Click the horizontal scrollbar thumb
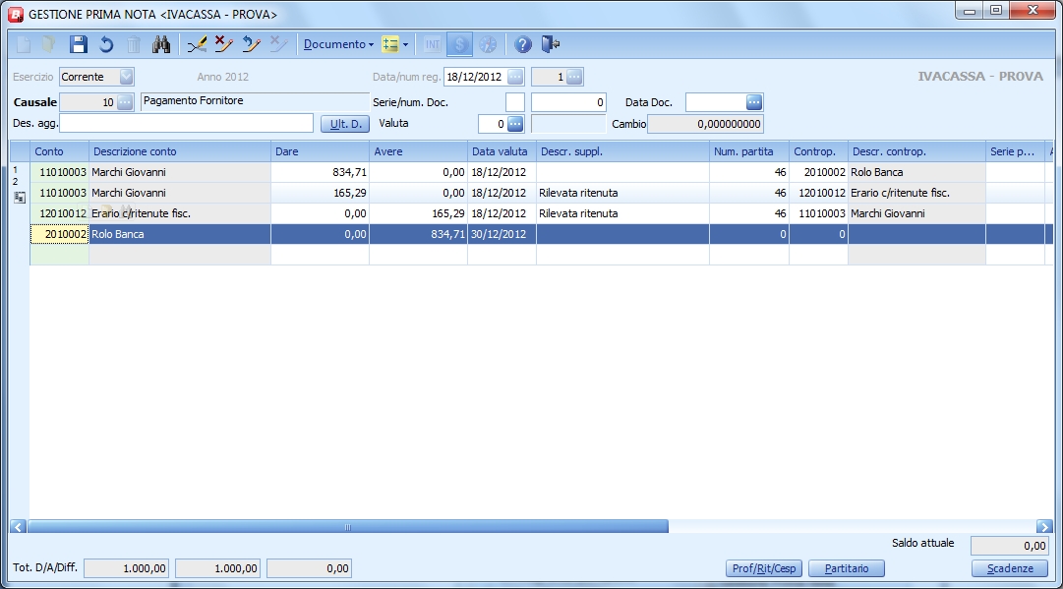Image resolution: width=1063 pixels, height=589 pixels. tap(348, 527)
